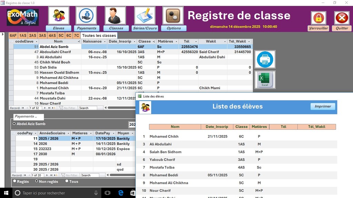Click the Payements button label
The width and height of the screenshot is (353, 198).
pyautogui.click(x=87, y=28)
